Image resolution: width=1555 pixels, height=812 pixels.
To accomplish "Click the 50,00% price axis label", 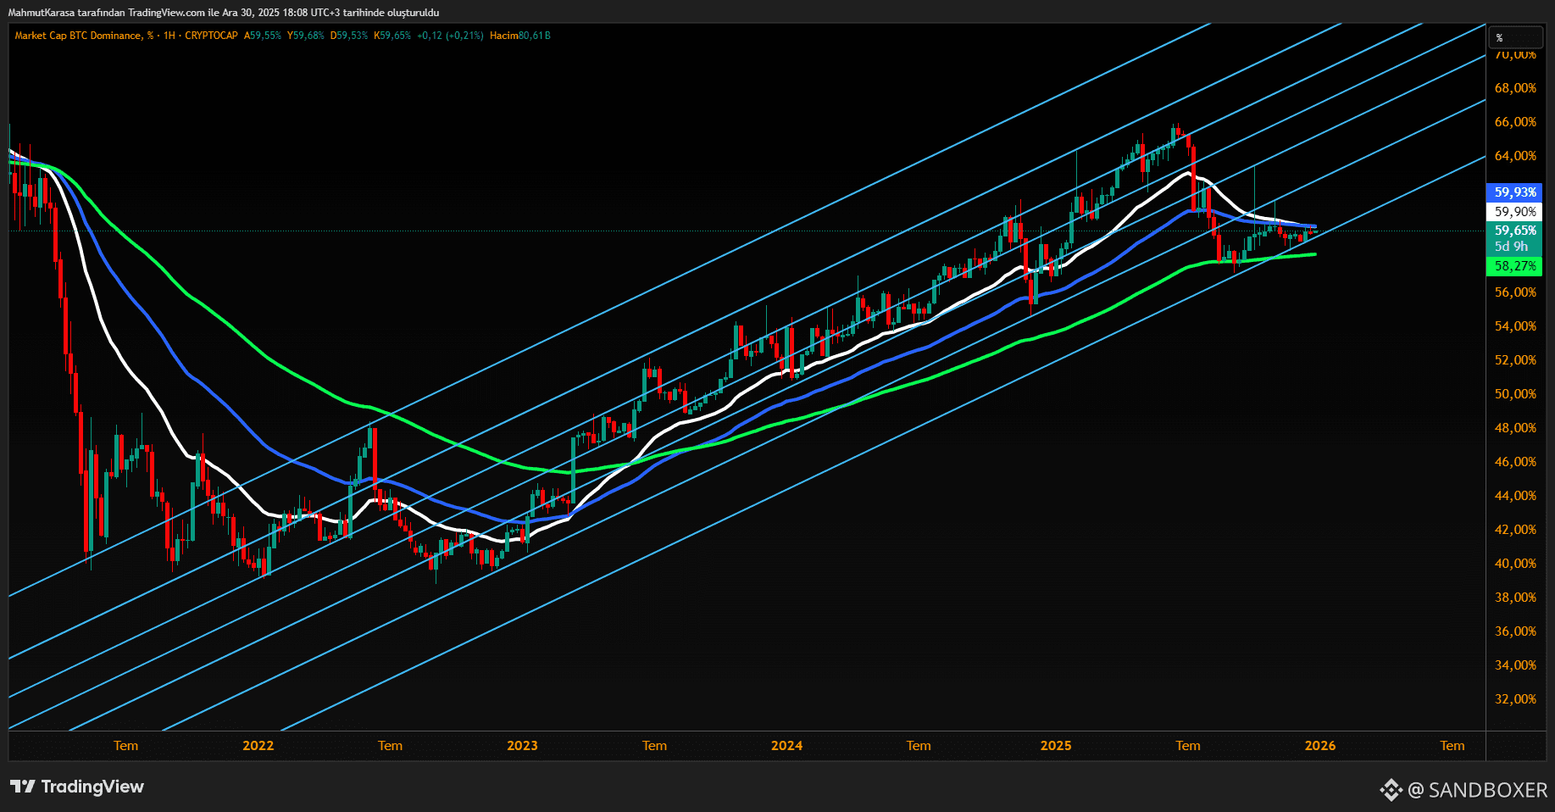I will (x=1515, y=394).
